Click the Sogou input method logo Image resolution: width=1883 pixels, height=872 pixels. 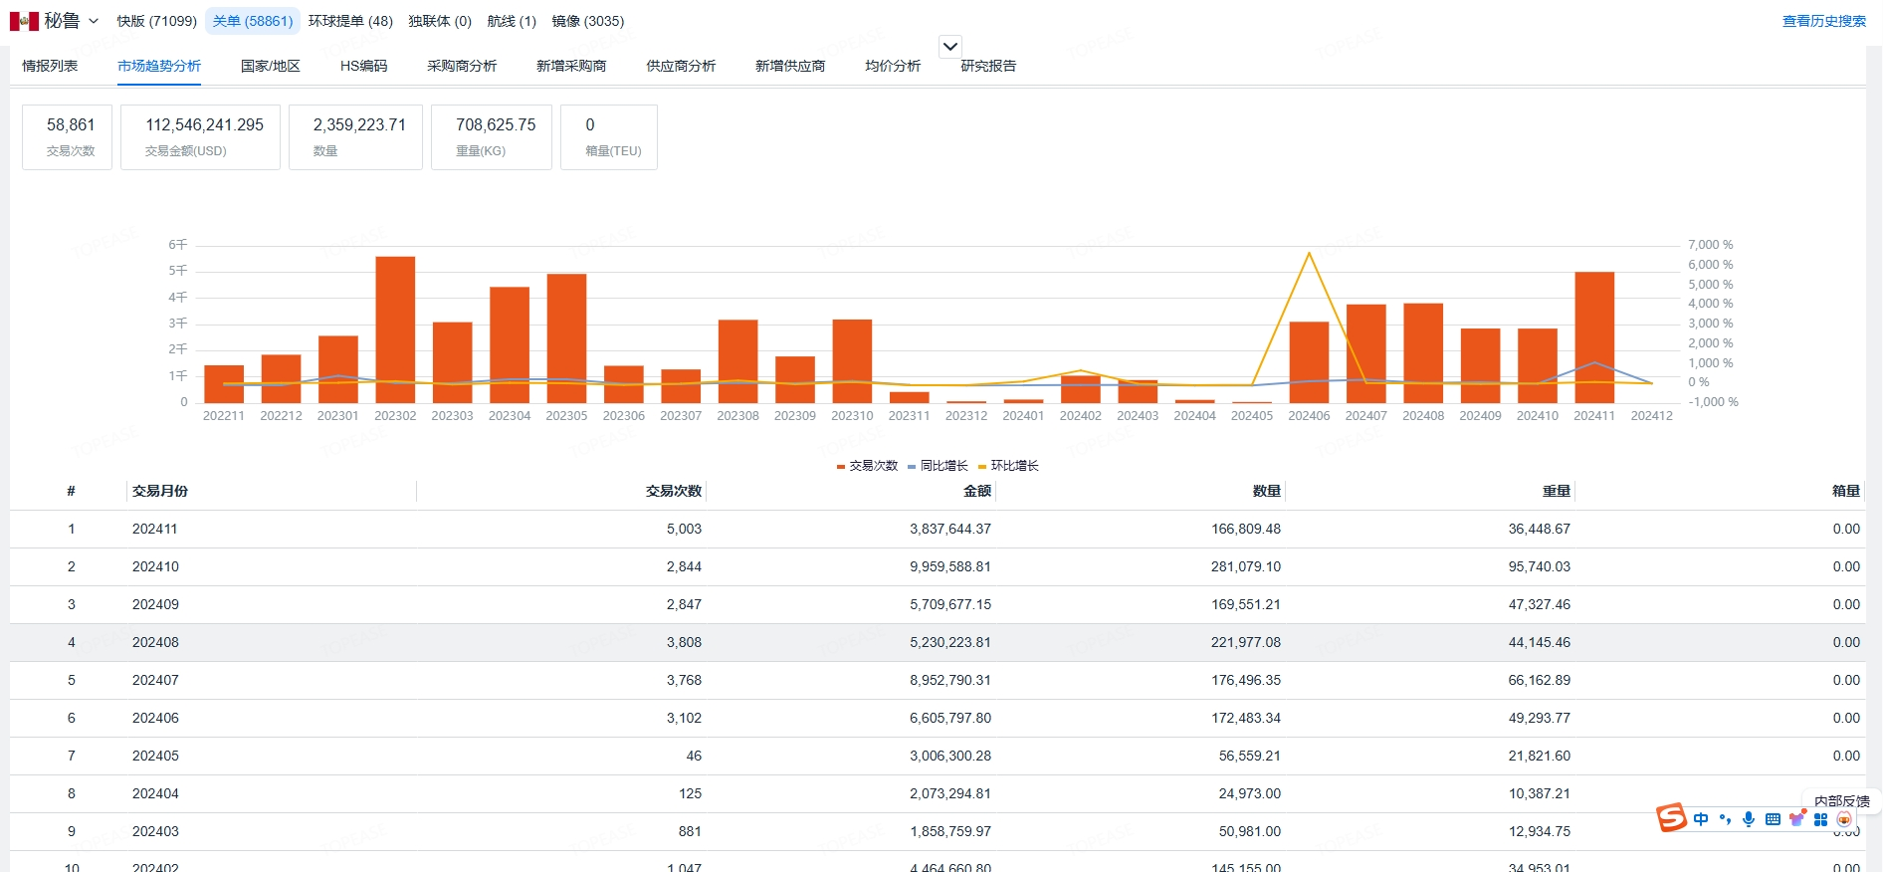click(1671, 817)
